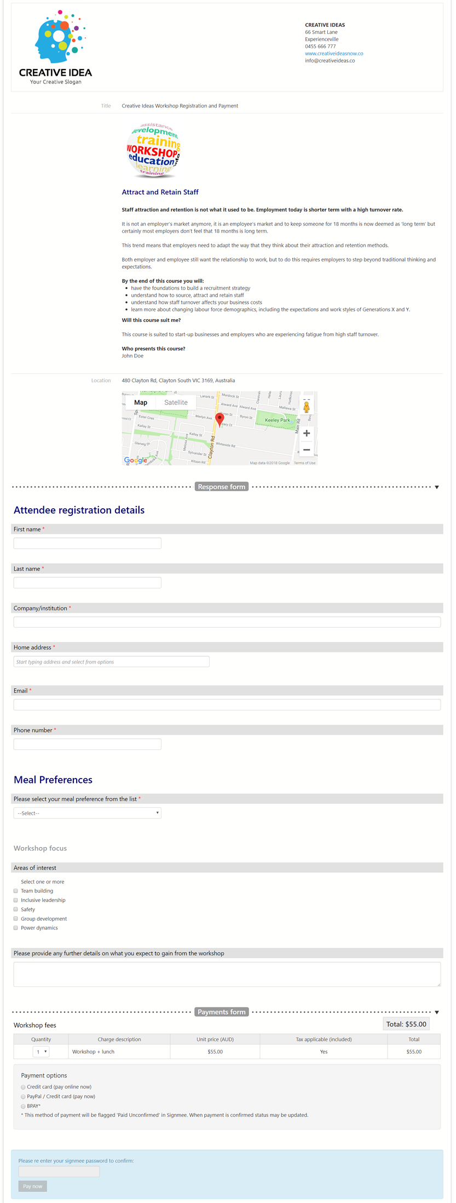Image resolution: width=456 pixels, height=1203 pixels.
Task: Open the www.creativeideasnow.co website link
Action: [334, 54]
